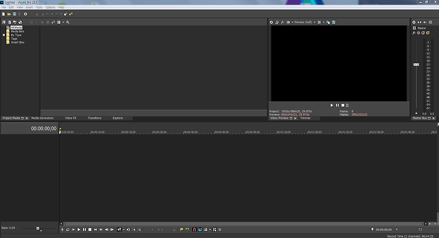Click the 00:00:00;00 timecode display
This screenshot has height=238, width=439.
[x=43, y=128]
